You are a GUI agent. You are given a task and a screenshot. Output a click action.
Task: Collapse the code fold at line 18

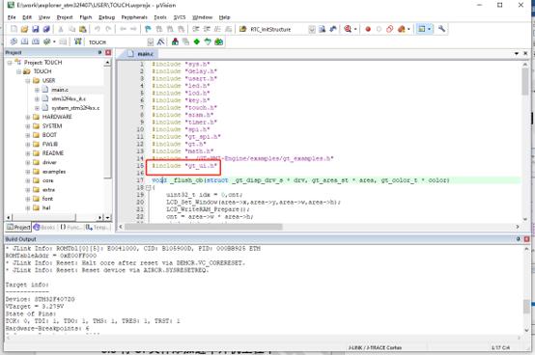coord(148,188)
